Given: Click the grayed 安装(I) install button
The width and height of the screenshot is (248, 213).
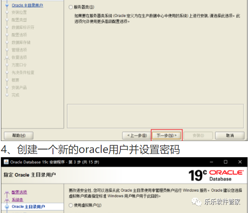Looking at the screenshot, I should coord(198,135).
